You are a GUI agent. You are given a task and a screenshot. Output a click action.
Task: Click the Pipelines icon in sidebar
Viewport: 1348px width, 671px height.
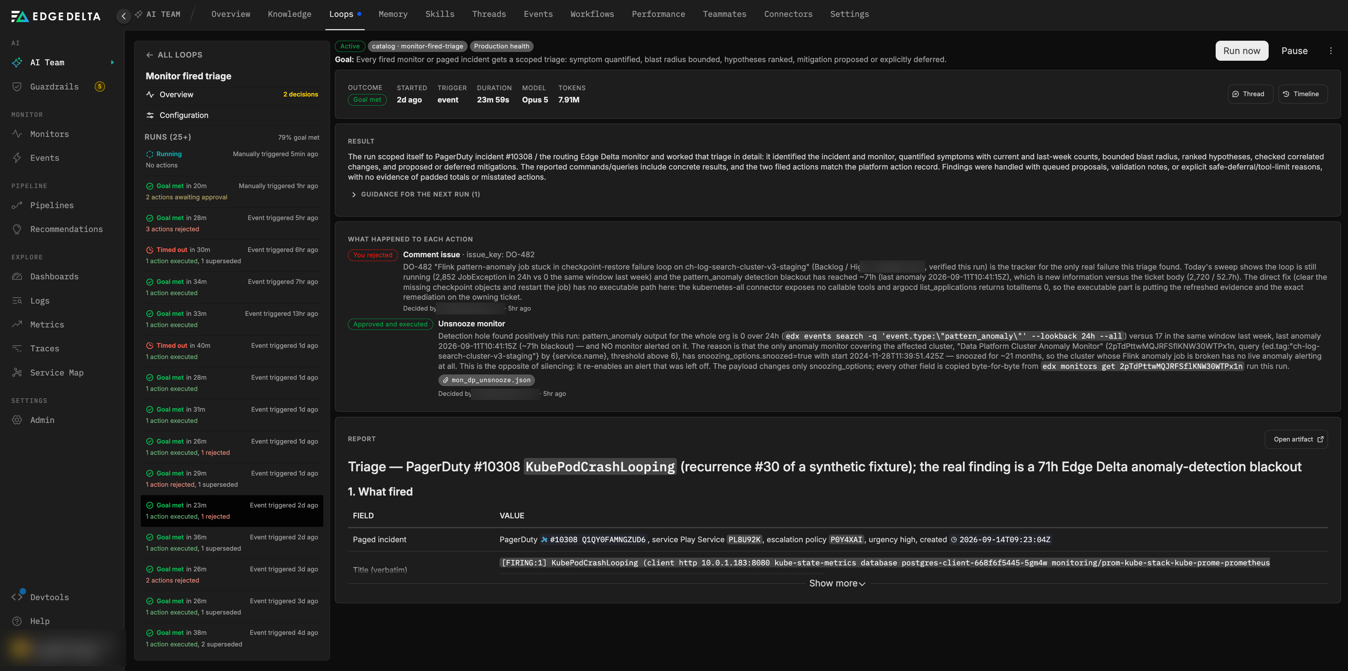click(x=17, y=205)
